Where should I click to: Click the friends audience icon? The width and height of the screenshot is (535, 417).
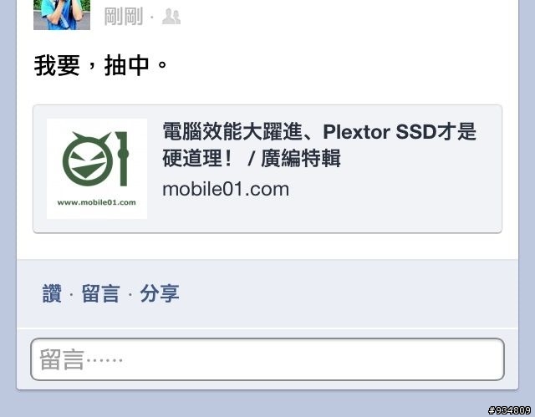click(x=171, y=17)
